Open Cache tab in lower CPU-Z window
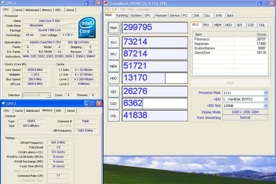This screenshot has width=276, height=184. 19,111
